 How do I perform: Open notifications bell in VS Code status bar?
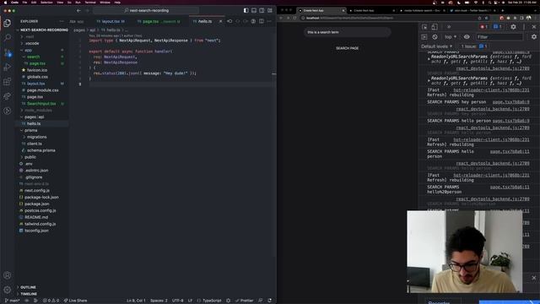[x=269, y=301]
